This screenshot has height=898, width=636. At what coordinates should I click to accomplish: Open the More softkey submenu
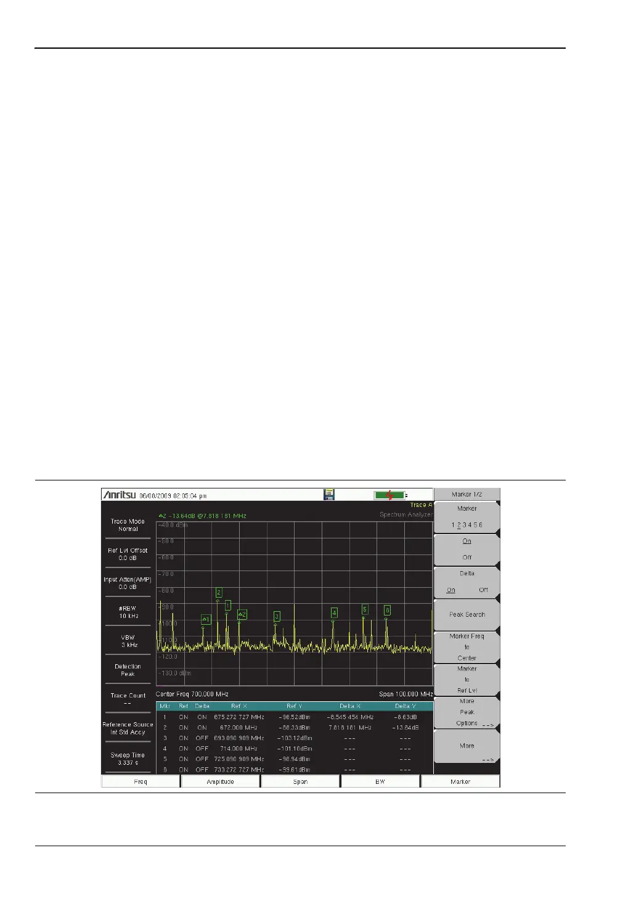click(467, 746)
